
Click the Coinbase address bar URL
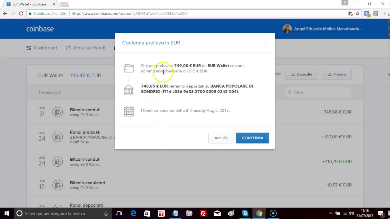129,13
